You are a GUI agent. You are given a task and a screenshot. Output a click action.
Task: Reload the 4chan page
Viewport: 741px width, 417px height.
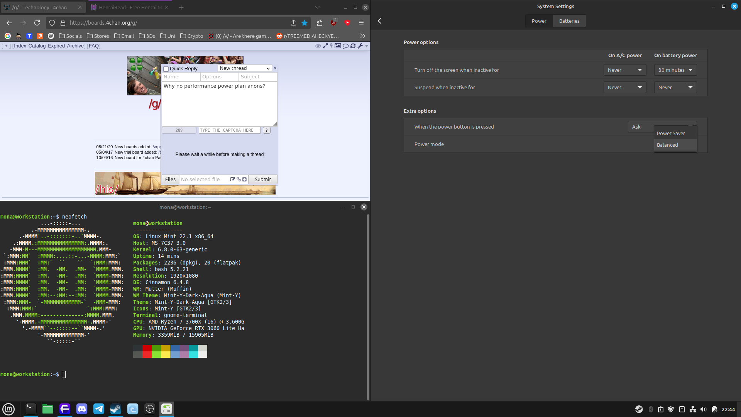[x=37, y=23]
